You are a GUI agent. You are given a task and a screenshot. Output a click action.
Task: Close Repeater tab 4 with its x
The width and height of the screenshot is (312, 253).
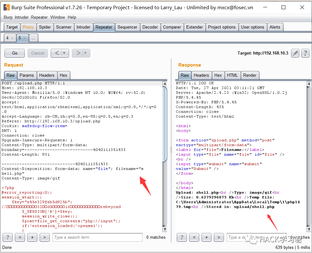point(12,38)
